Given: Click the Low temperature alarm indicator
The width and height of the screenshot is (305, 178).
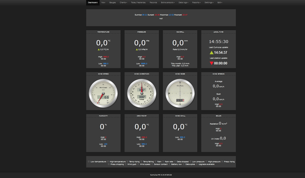Looking at the screenshot, I should tap(89, 161).
